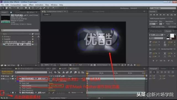Open the Active Camera dropdown

[x=103, y=65]
